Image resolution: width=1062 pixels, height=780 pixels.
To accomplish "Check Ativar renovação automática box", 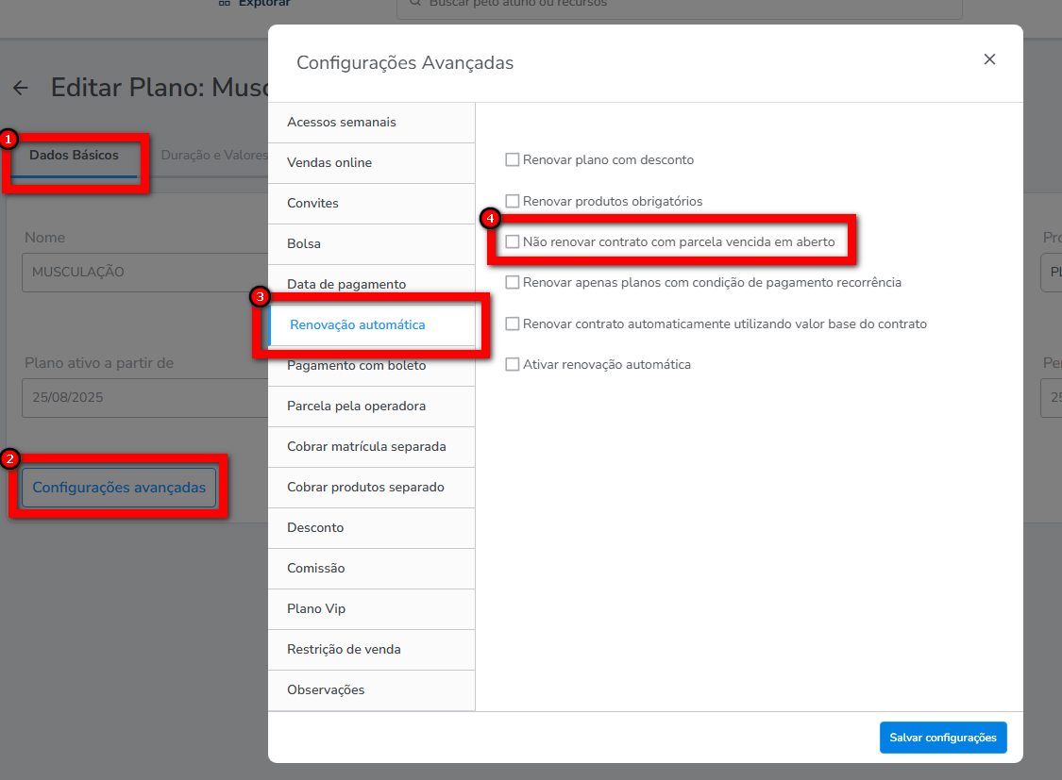I will click(513, 364).
